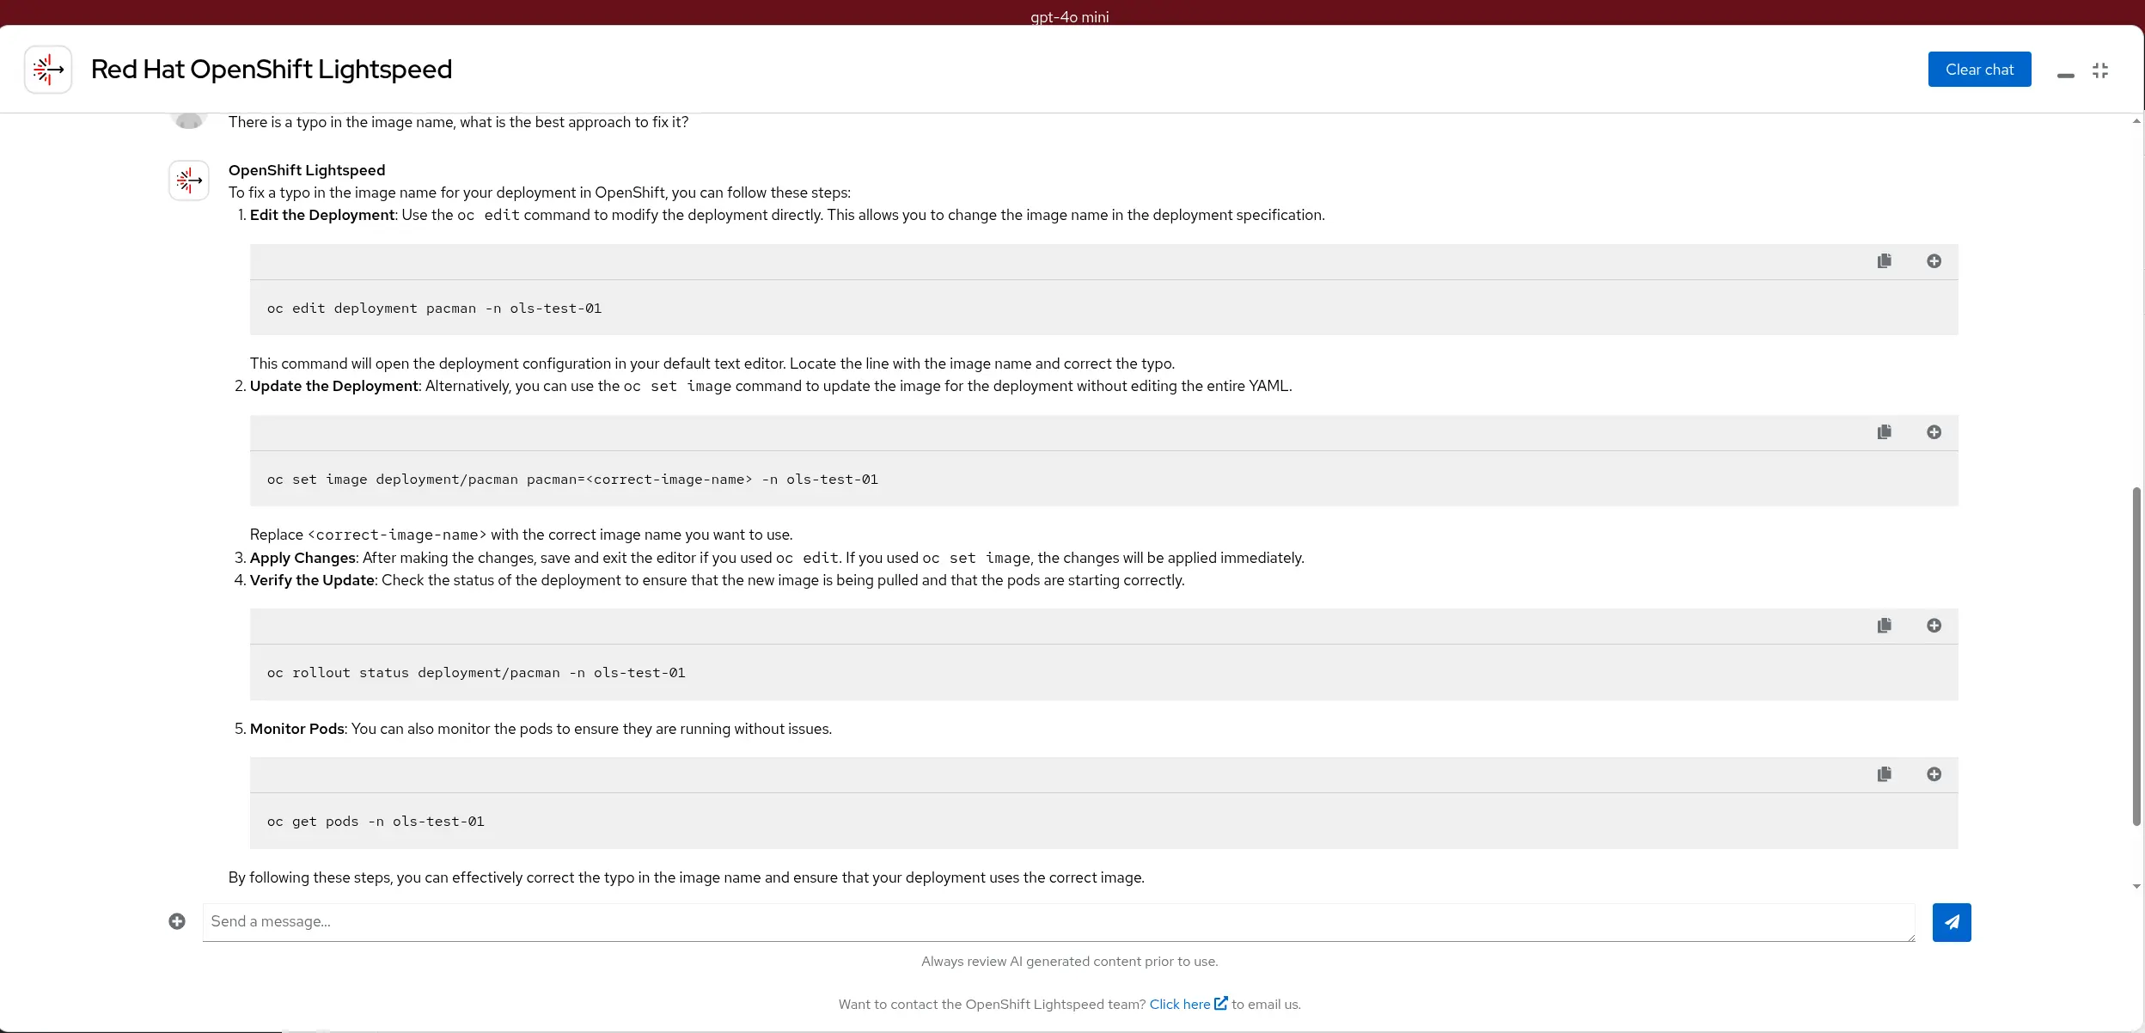Click plus icon on oc set image block
This screenshot has width=2145, height=1033.
[x=1934, y=432]
